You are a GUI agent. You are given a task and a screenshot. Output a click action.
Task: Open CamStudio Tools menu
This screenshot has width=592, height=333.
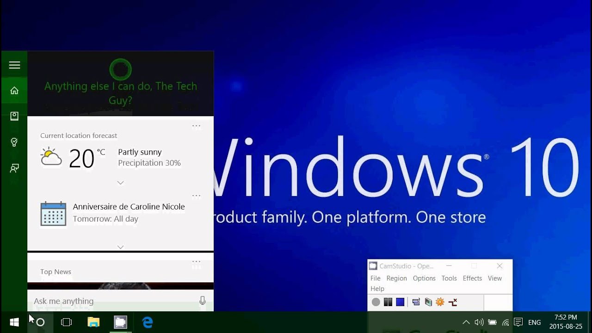pos(449,278)
